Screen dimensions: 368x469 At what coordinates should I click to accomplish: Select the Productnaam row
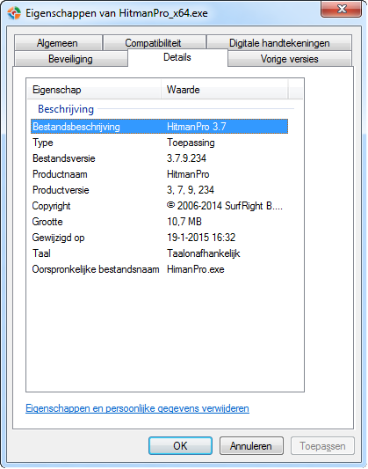(x=159, y=174)
